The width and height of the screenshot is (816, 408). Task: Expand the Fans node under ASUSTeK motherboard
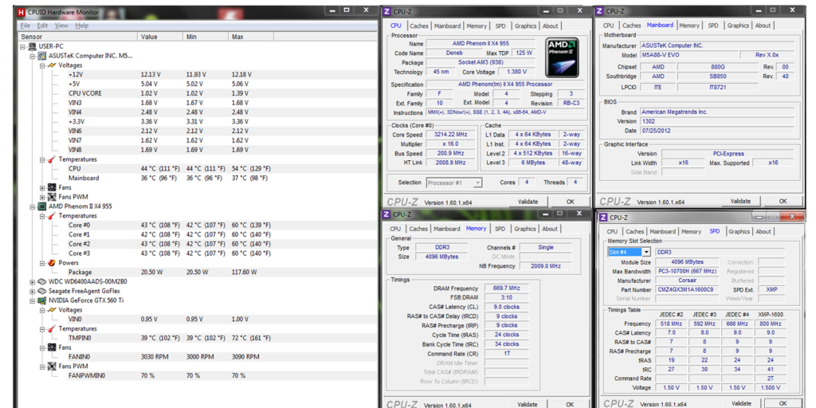click(42, 187)
